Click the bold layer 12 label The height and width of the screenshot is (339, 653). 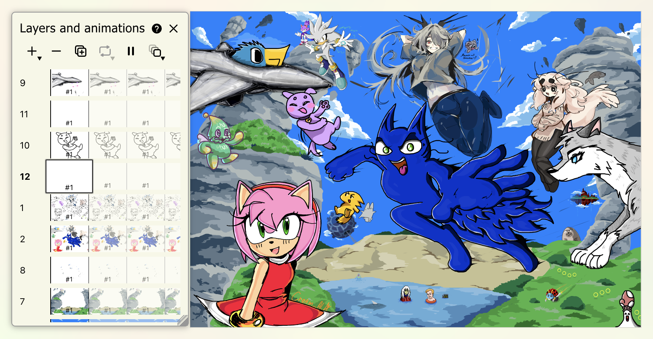point(25,177)
